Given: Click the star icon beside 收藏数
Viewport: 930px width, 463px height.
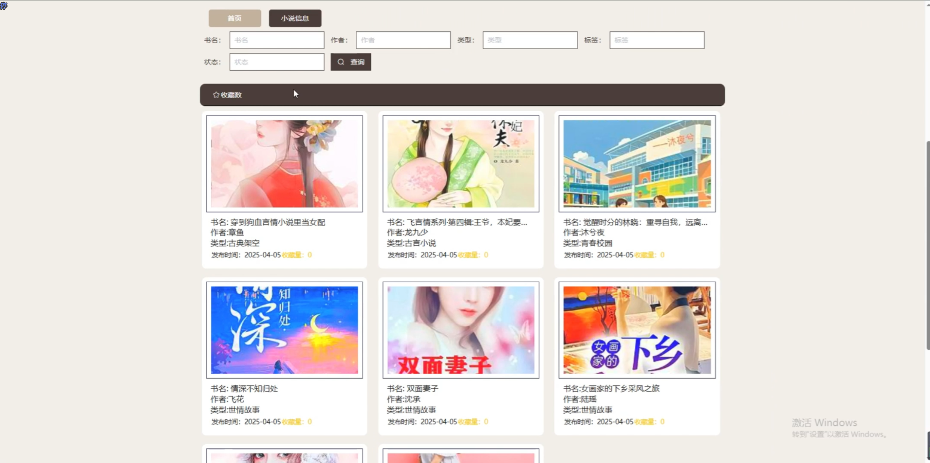Looking at the screenshot, I should (216, 95).
